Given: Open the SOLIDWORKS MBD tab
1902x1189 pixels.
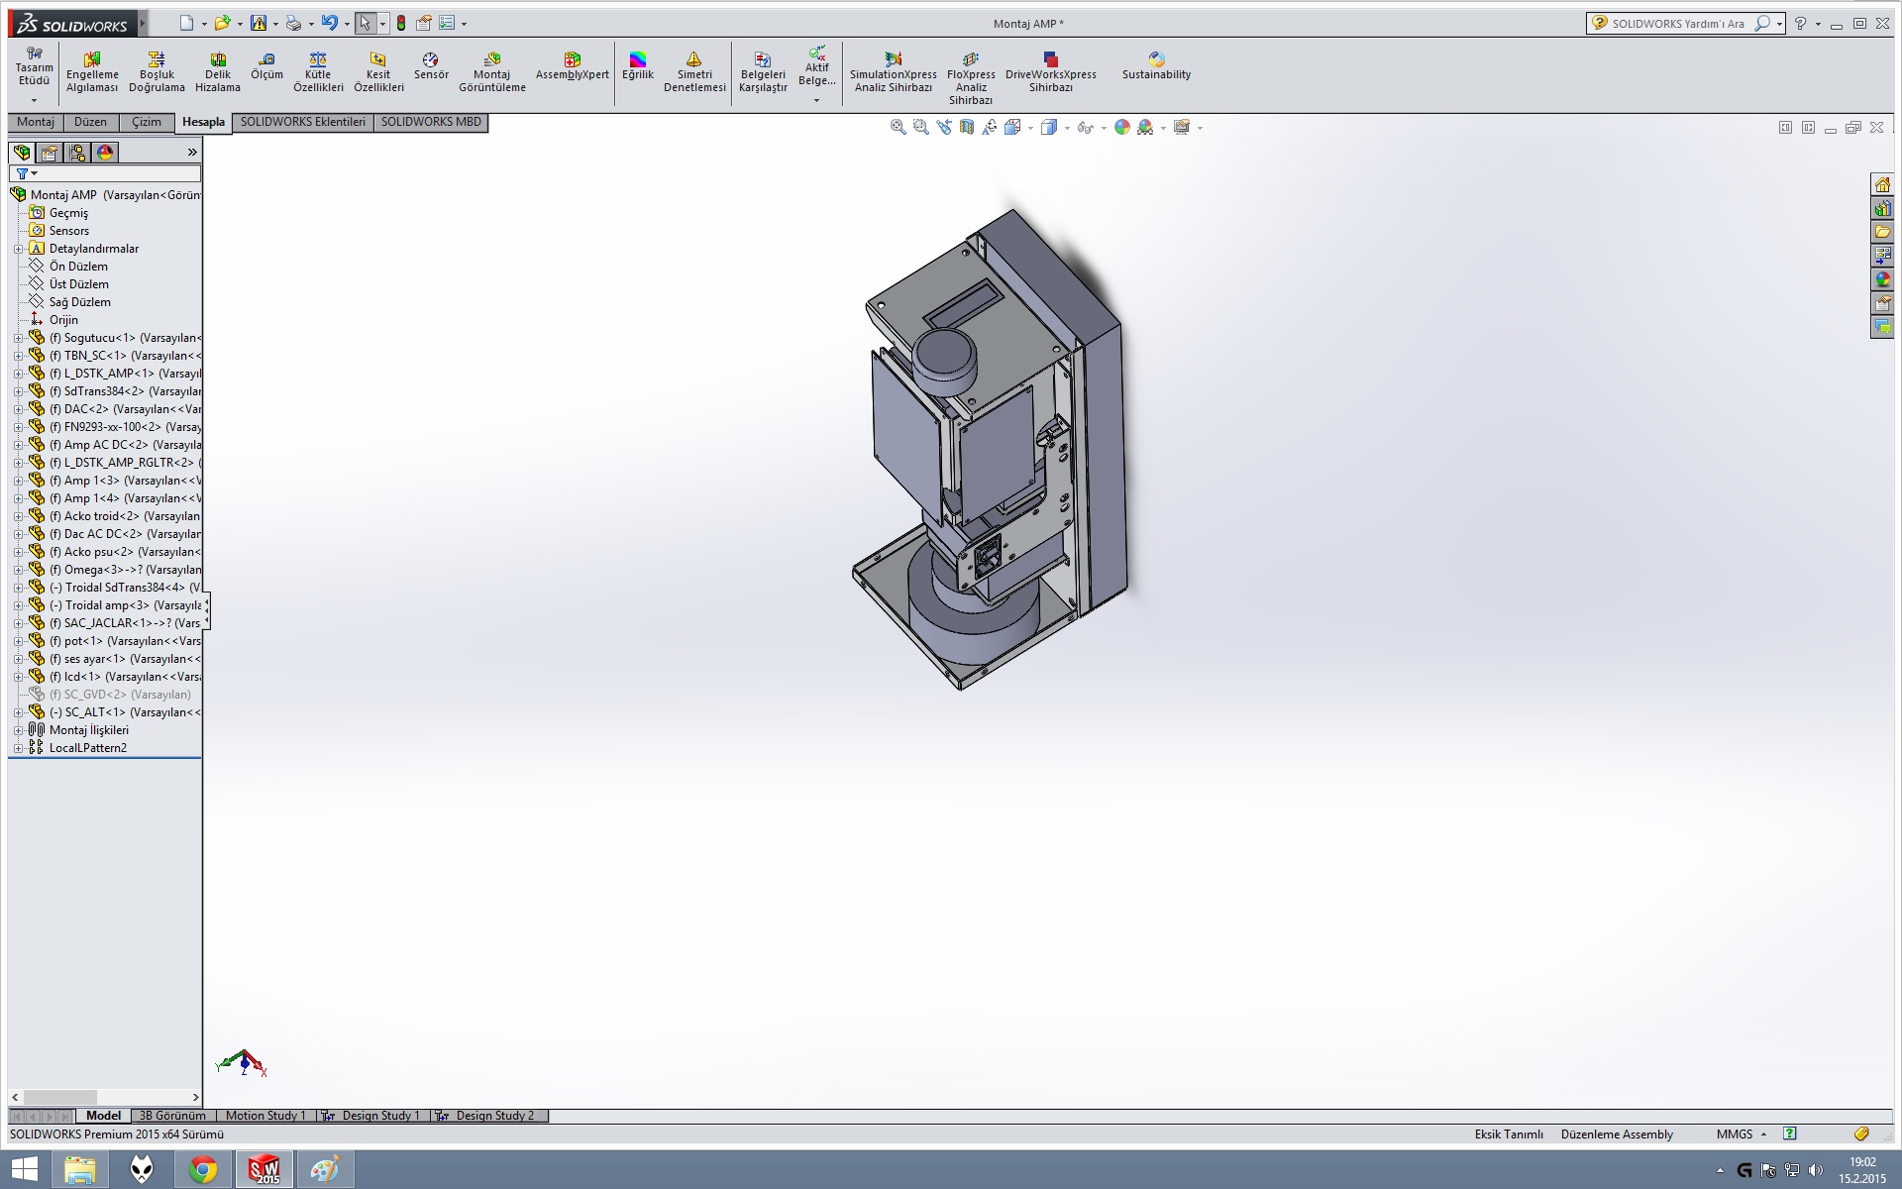Looking at the screenshot, I should pyautogui.click(x=431, y=122).
